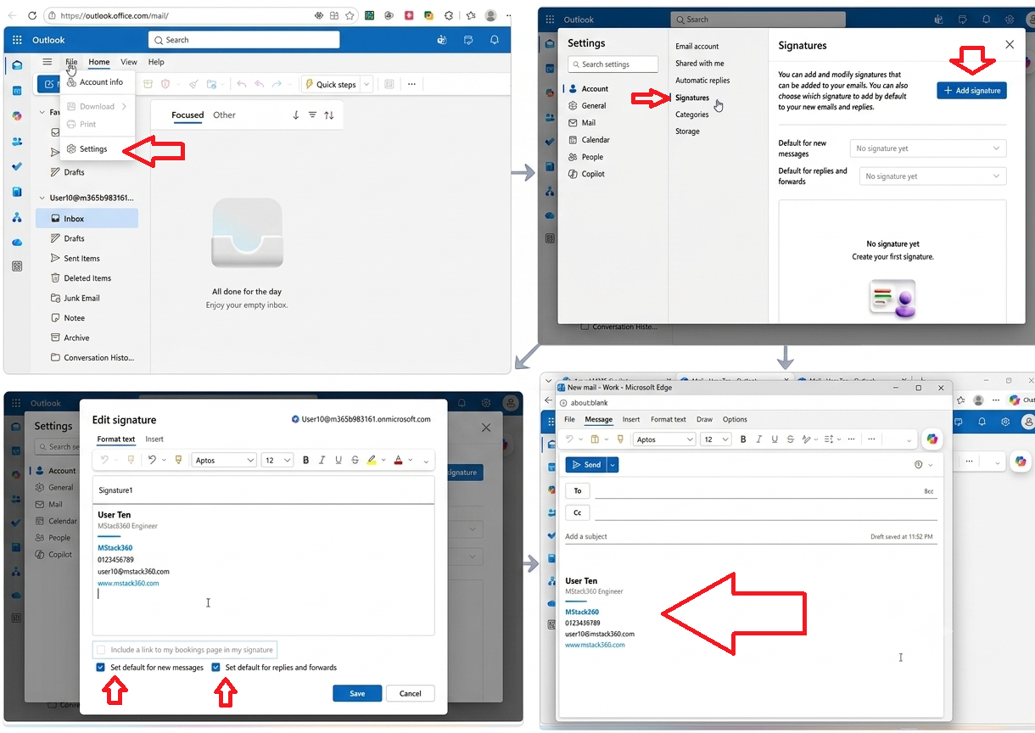Apply Strikethrough in the Edit signature toolbar

click(x=355, y=460)
